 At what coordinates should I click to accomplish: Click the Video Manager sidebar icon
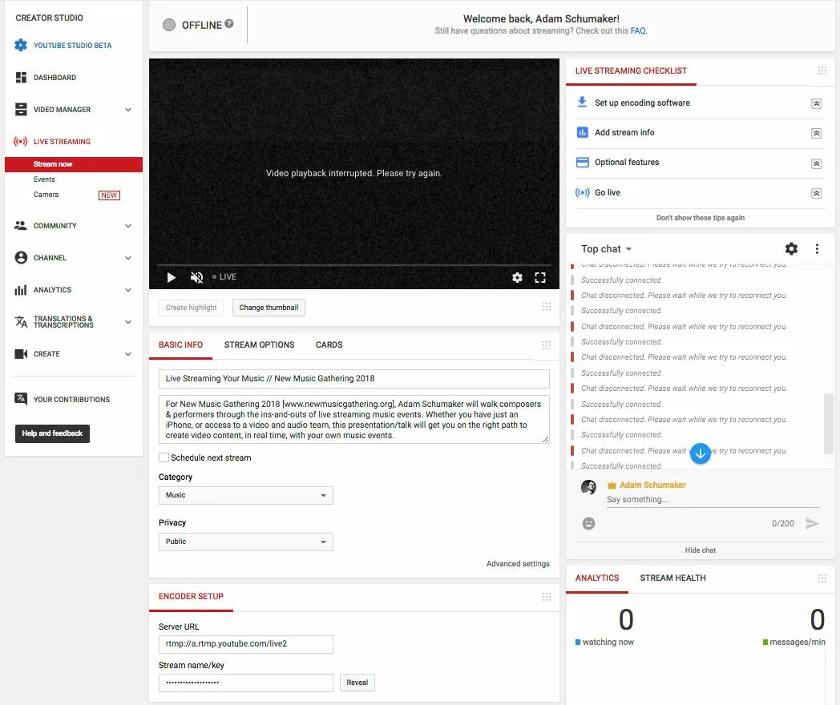(21, 109)
